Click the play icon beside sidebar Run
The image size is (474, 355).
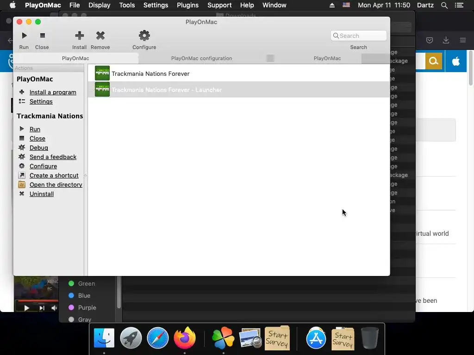click(22, 129)
